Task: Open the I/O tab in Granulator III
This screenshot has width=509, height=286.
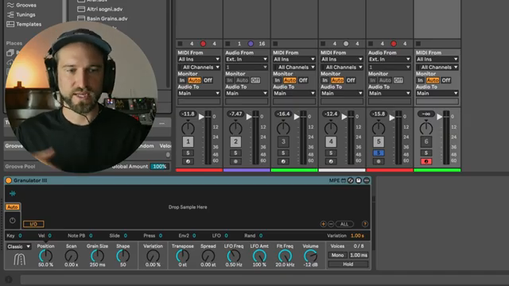Action: (x=33, y=224)
